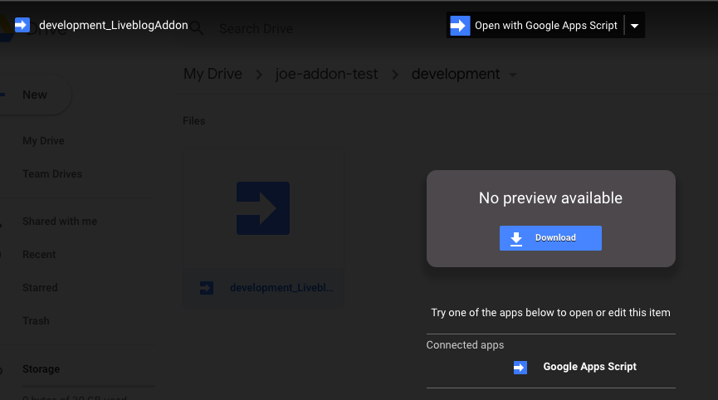Expand the Open with dropdown arrow
The width and height of the screenshot is (718, 400).
[x=635, y=26]
